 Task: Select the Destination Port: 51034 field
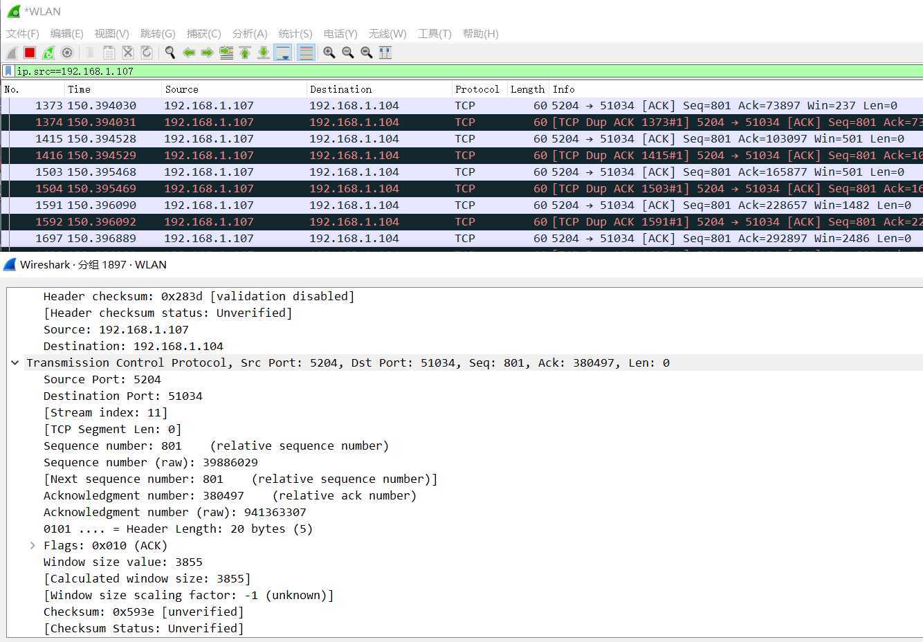tap(122, 396)
